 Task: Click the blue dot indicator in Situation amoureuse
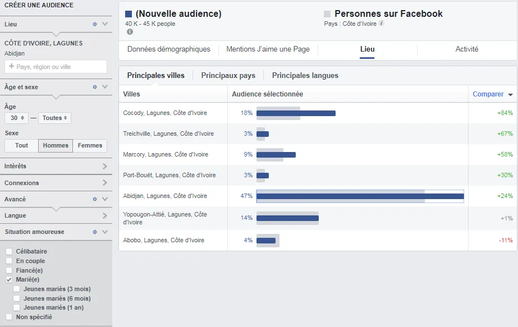[95, 232]
